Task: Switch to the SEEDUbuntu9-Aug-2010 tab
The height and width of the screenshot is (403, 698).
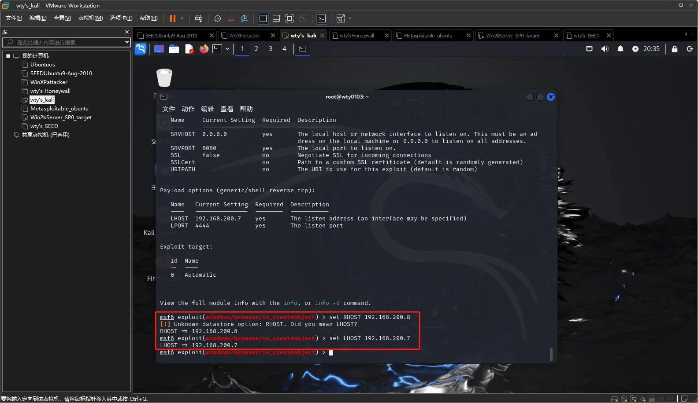Action: (x=171, y=36)
